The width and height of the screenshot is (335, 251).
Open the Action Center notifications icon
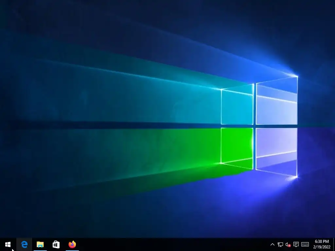click(296, 244)
